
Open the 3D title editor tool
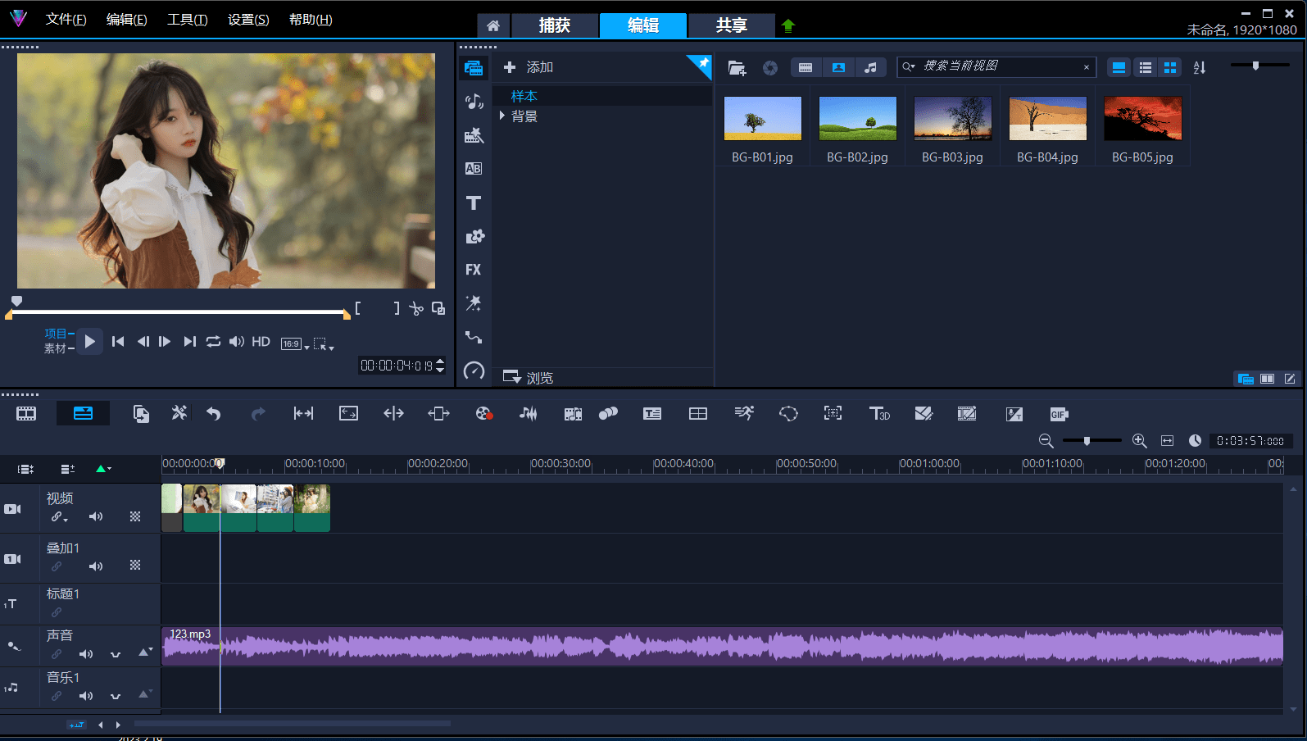879,414
